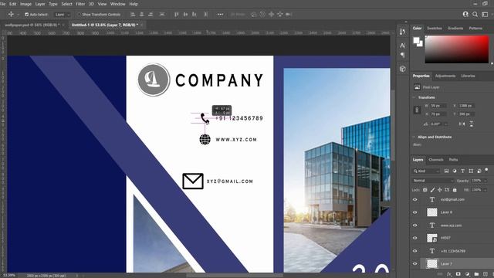
Task: Open the 3D panel cube icon
Action: pos(403,69)
